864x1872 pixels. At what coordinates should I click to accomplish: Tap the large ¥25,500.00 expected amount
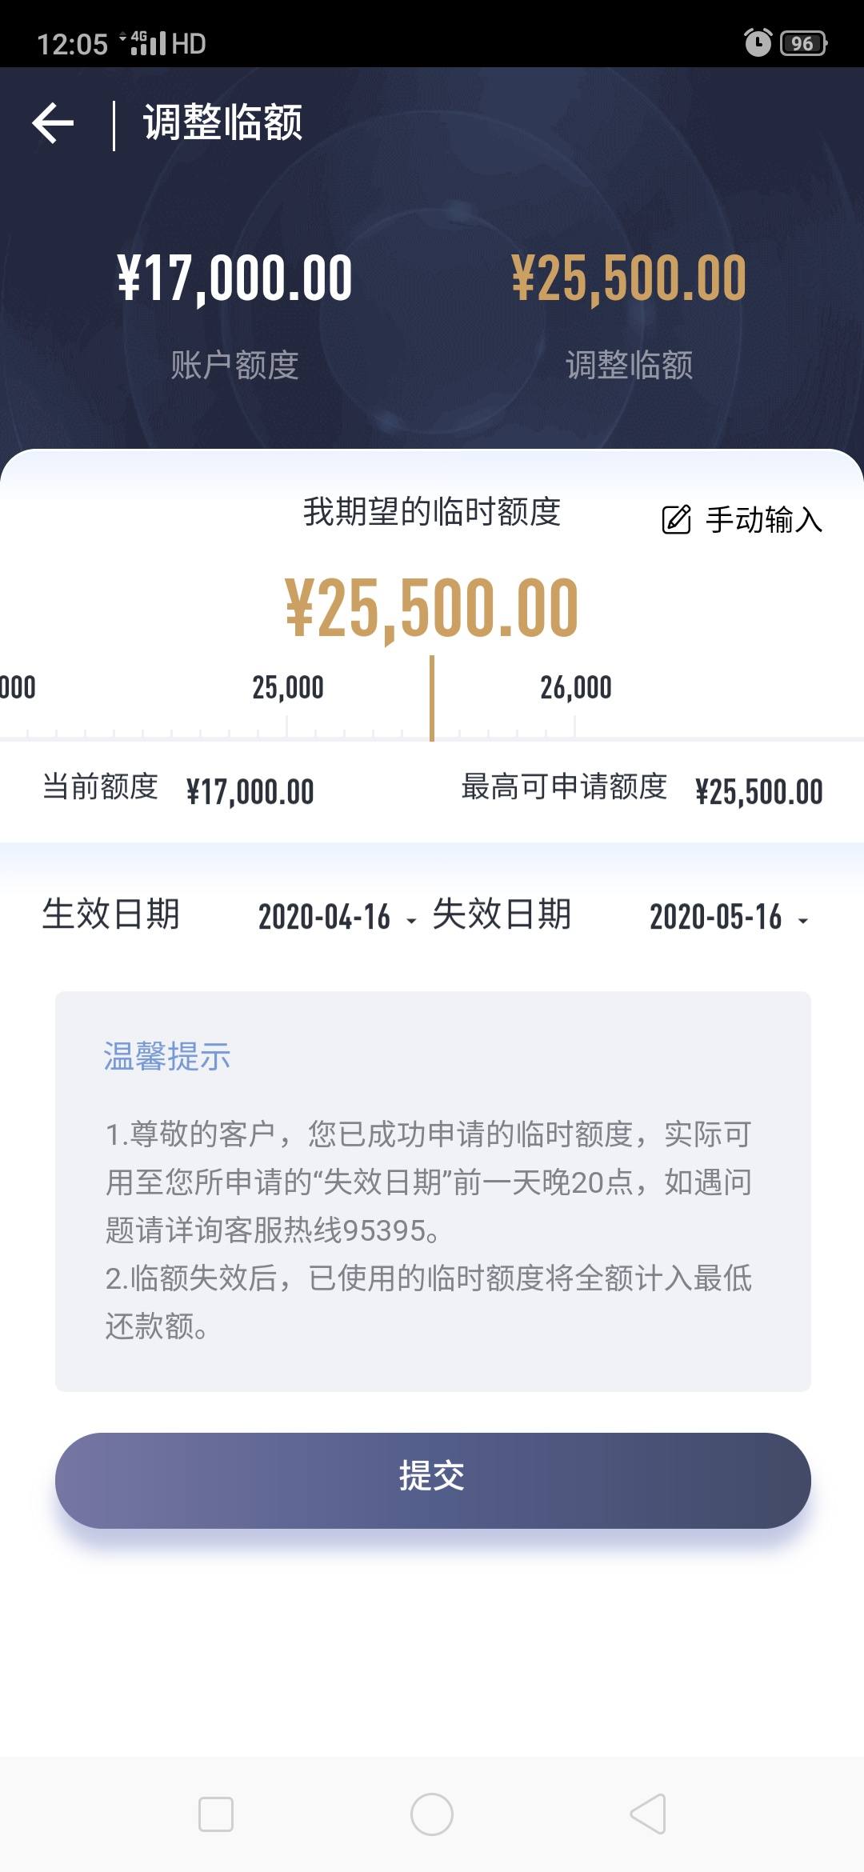432,609
